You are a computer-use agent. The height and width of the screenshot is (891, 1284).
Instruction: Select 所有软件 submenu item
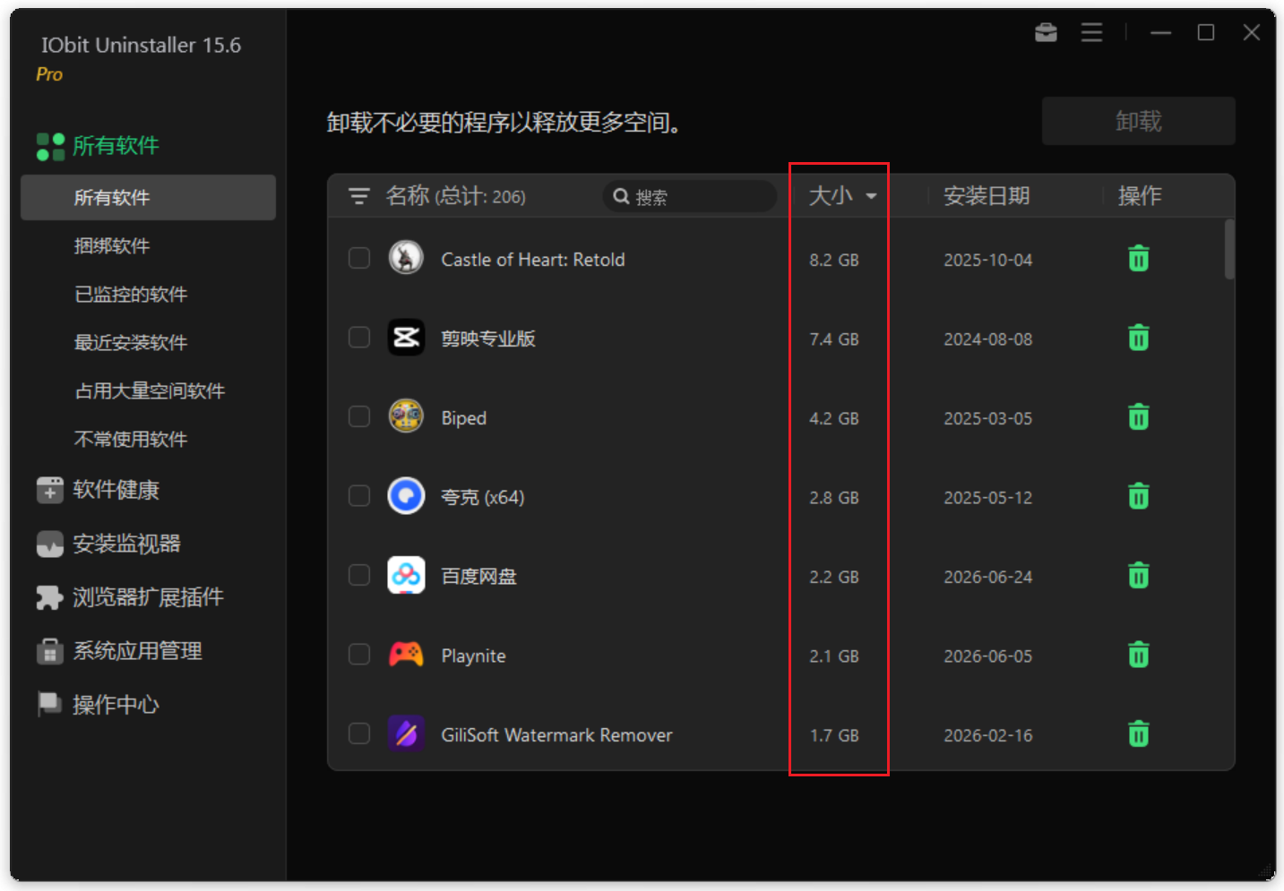(x=148, y=197)
